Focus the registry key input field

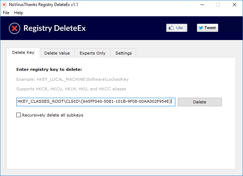click(x=96, y=102)
